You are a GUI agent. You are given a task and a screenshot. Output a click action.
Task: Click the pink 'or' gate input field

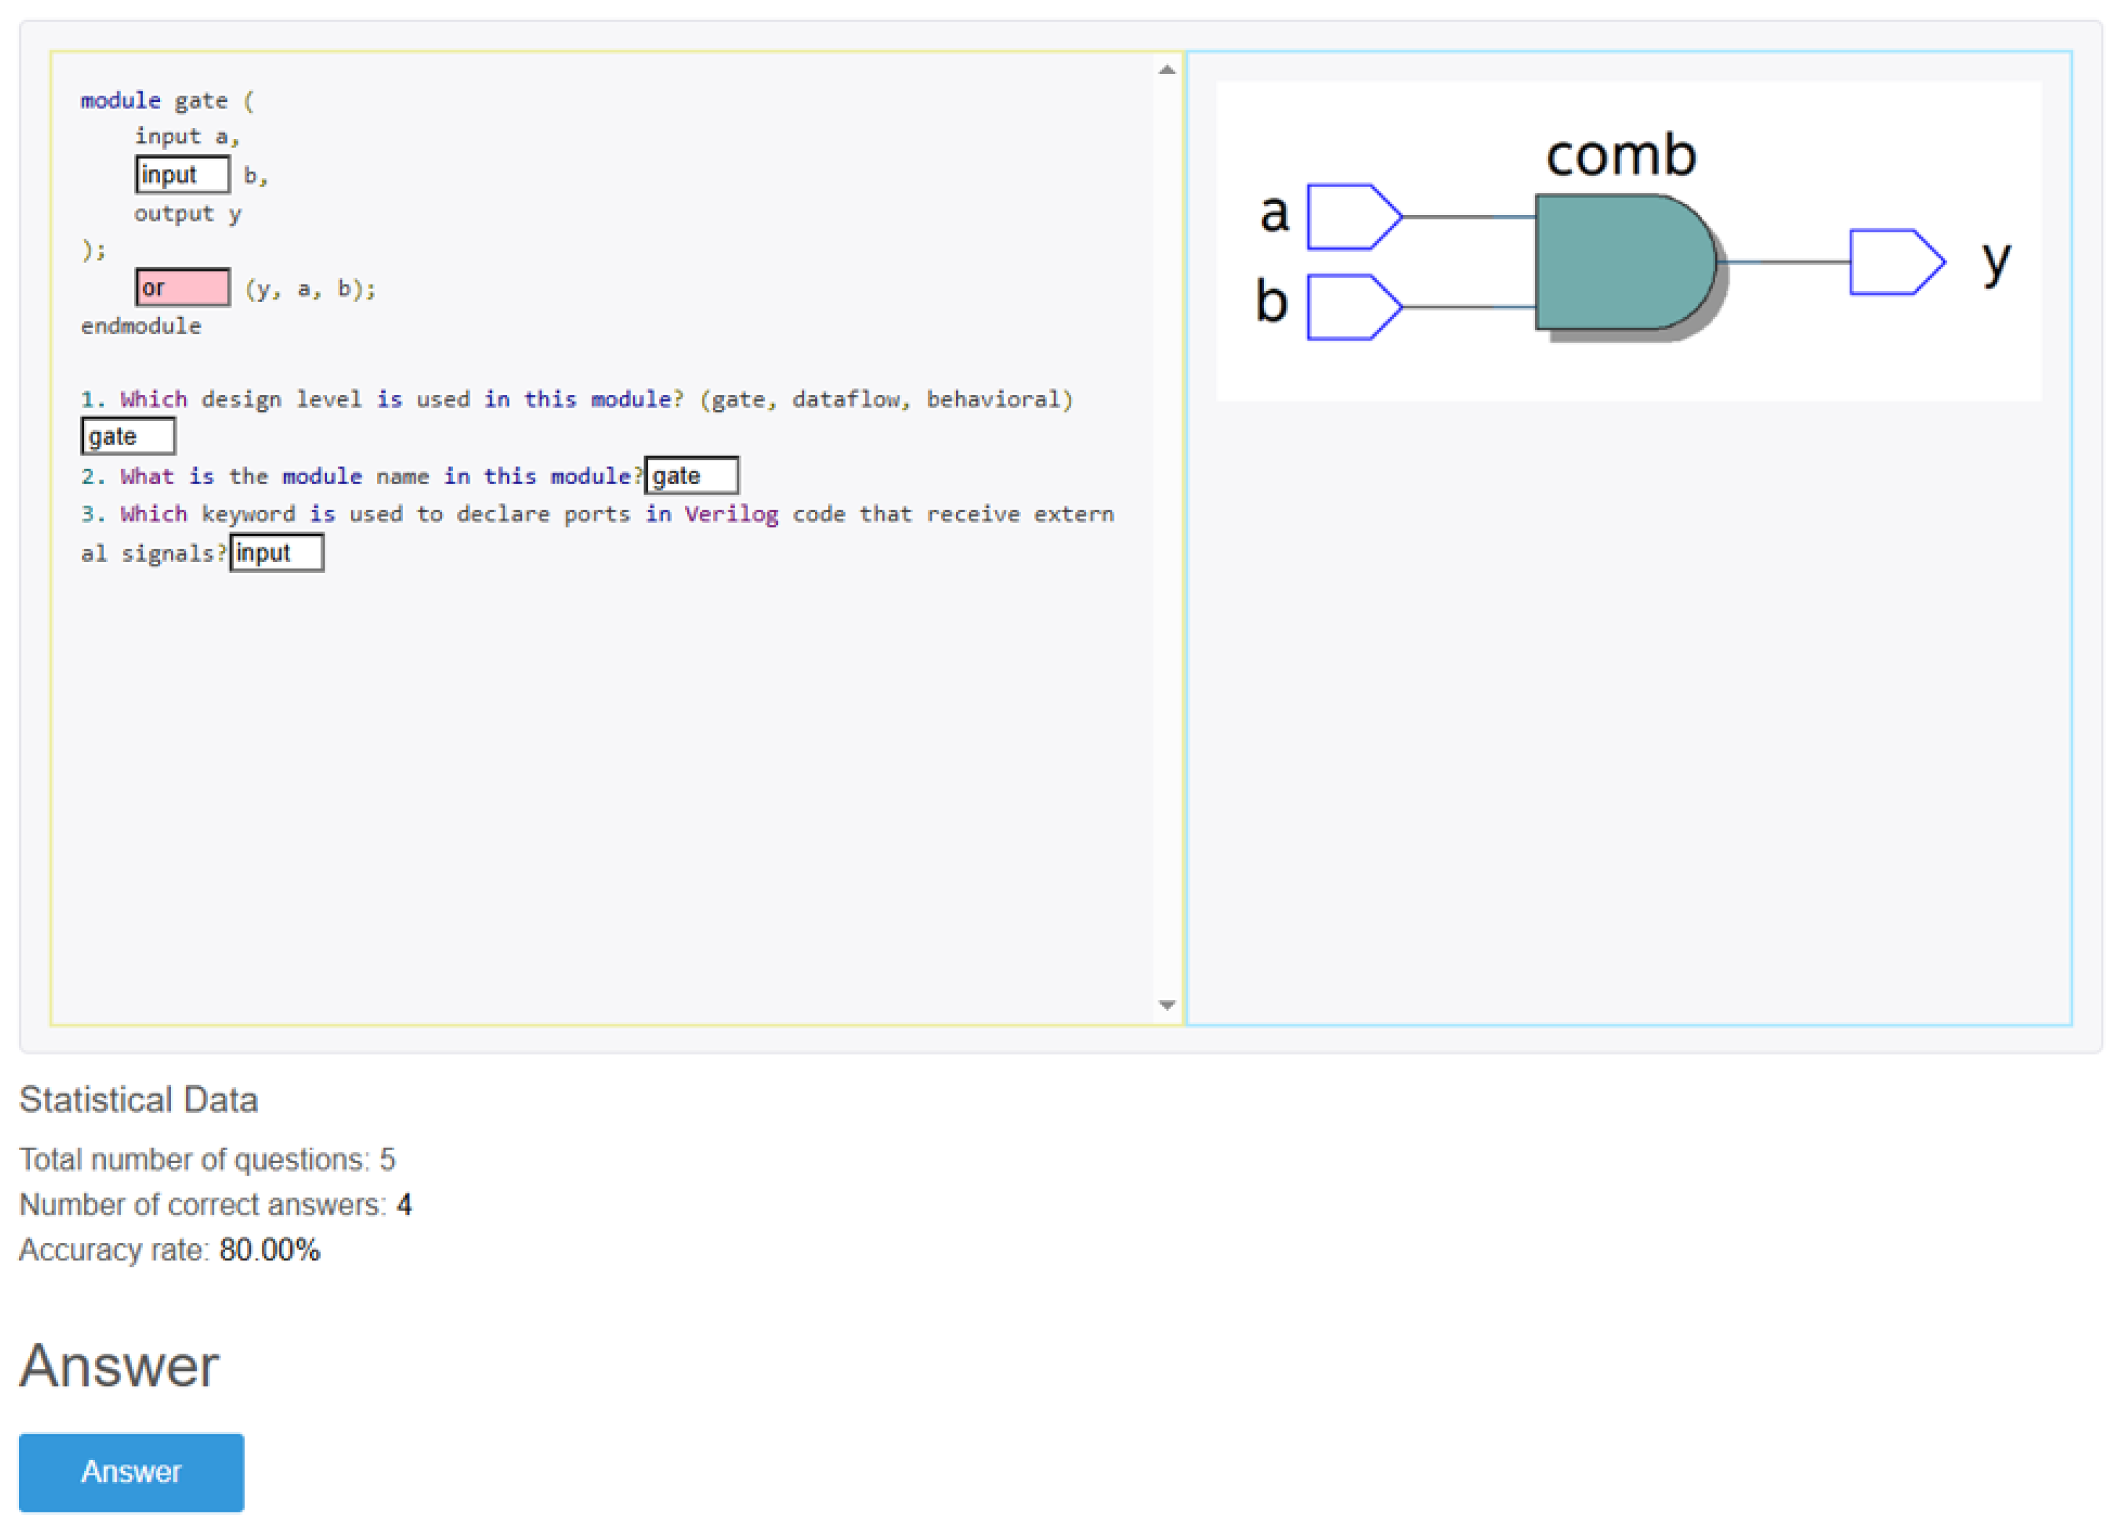(183, 287)
